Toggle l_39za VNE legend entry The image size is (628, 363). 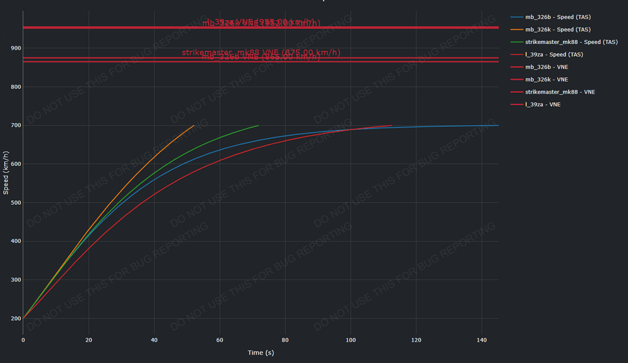[543, 104]
